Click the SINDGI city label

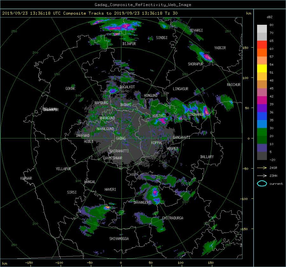[162, 38]
